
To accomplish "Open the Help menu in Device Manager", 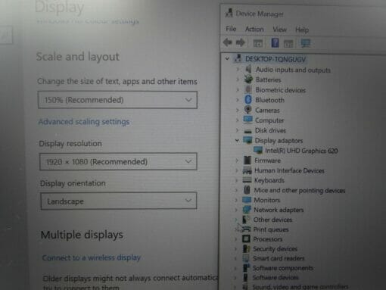I will [x=302, y=30].
